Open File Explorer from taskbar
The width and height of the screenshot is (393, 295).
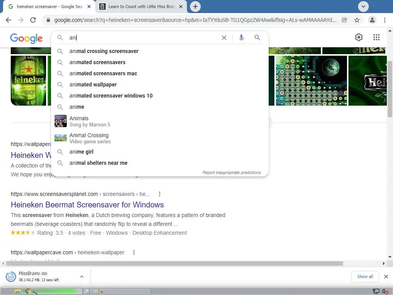tap(17, 291)
